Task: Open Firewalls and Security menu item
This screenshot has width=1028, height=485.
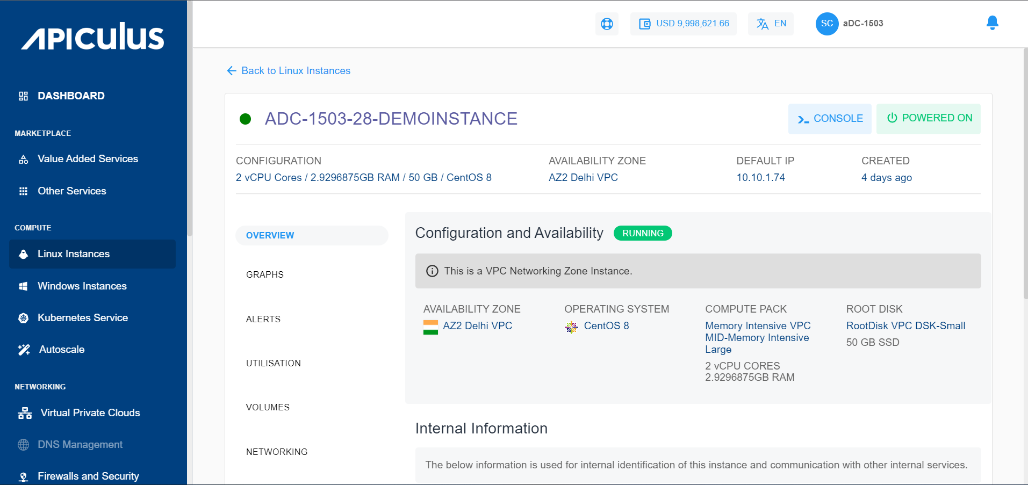Action: click(88, 476)
